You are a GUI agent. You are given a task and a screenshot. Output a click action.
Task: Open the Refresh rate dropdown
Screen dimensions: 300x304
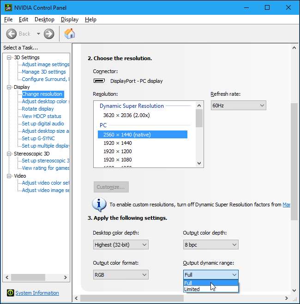coord(238,105)
